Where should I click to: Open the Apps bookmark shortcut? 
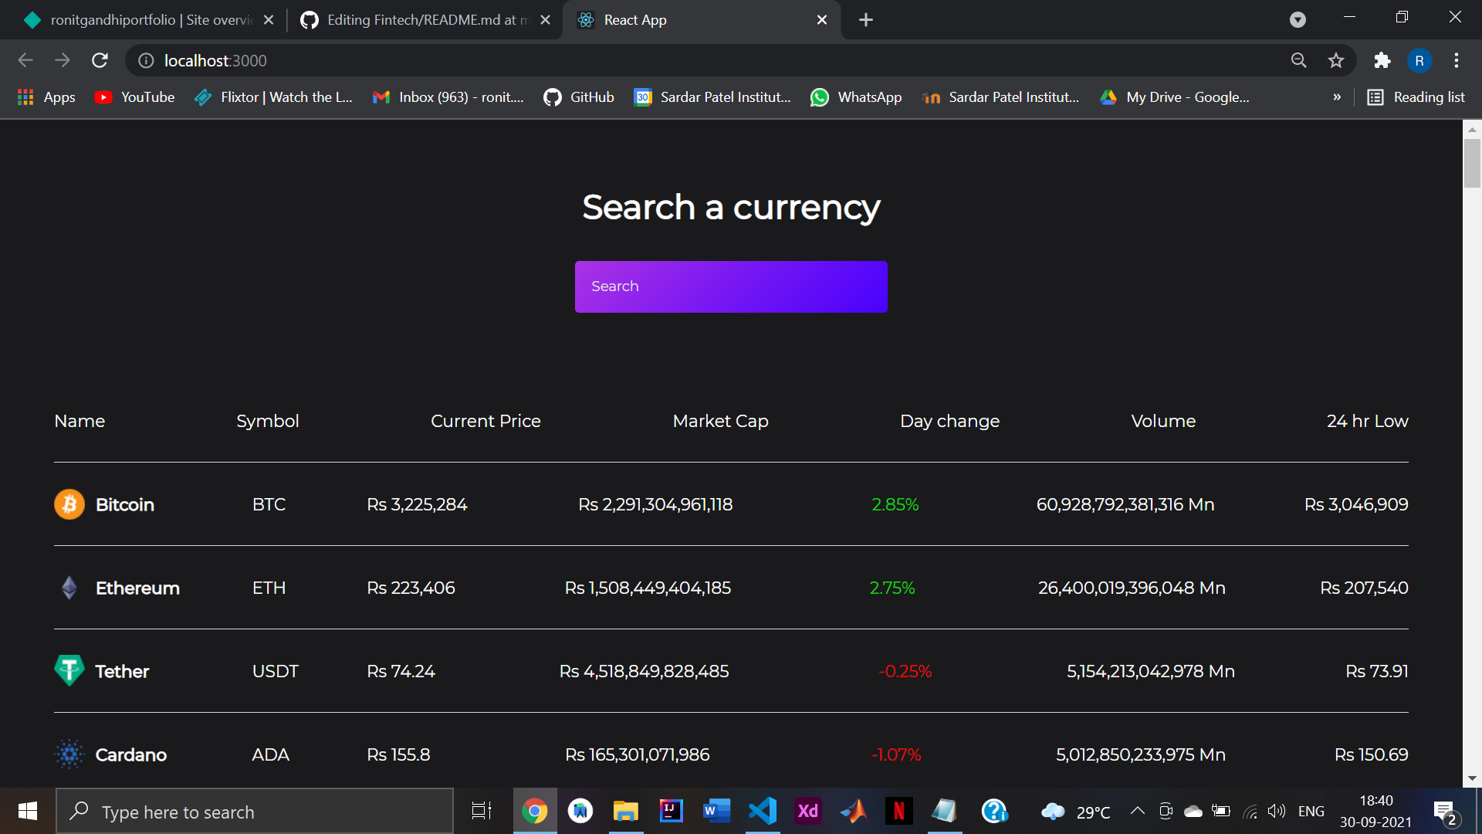pyautogui.click(x=46, y=97)
